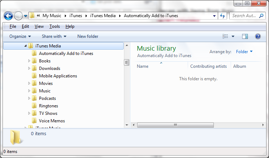Create a New folder

88,36
